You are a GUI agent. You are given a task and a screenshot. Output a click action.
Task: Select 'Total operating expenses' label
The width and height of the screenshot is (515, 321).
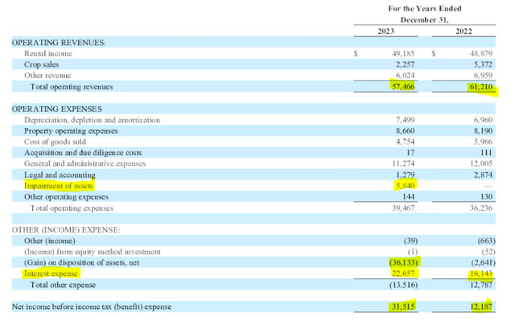[72, 208]
